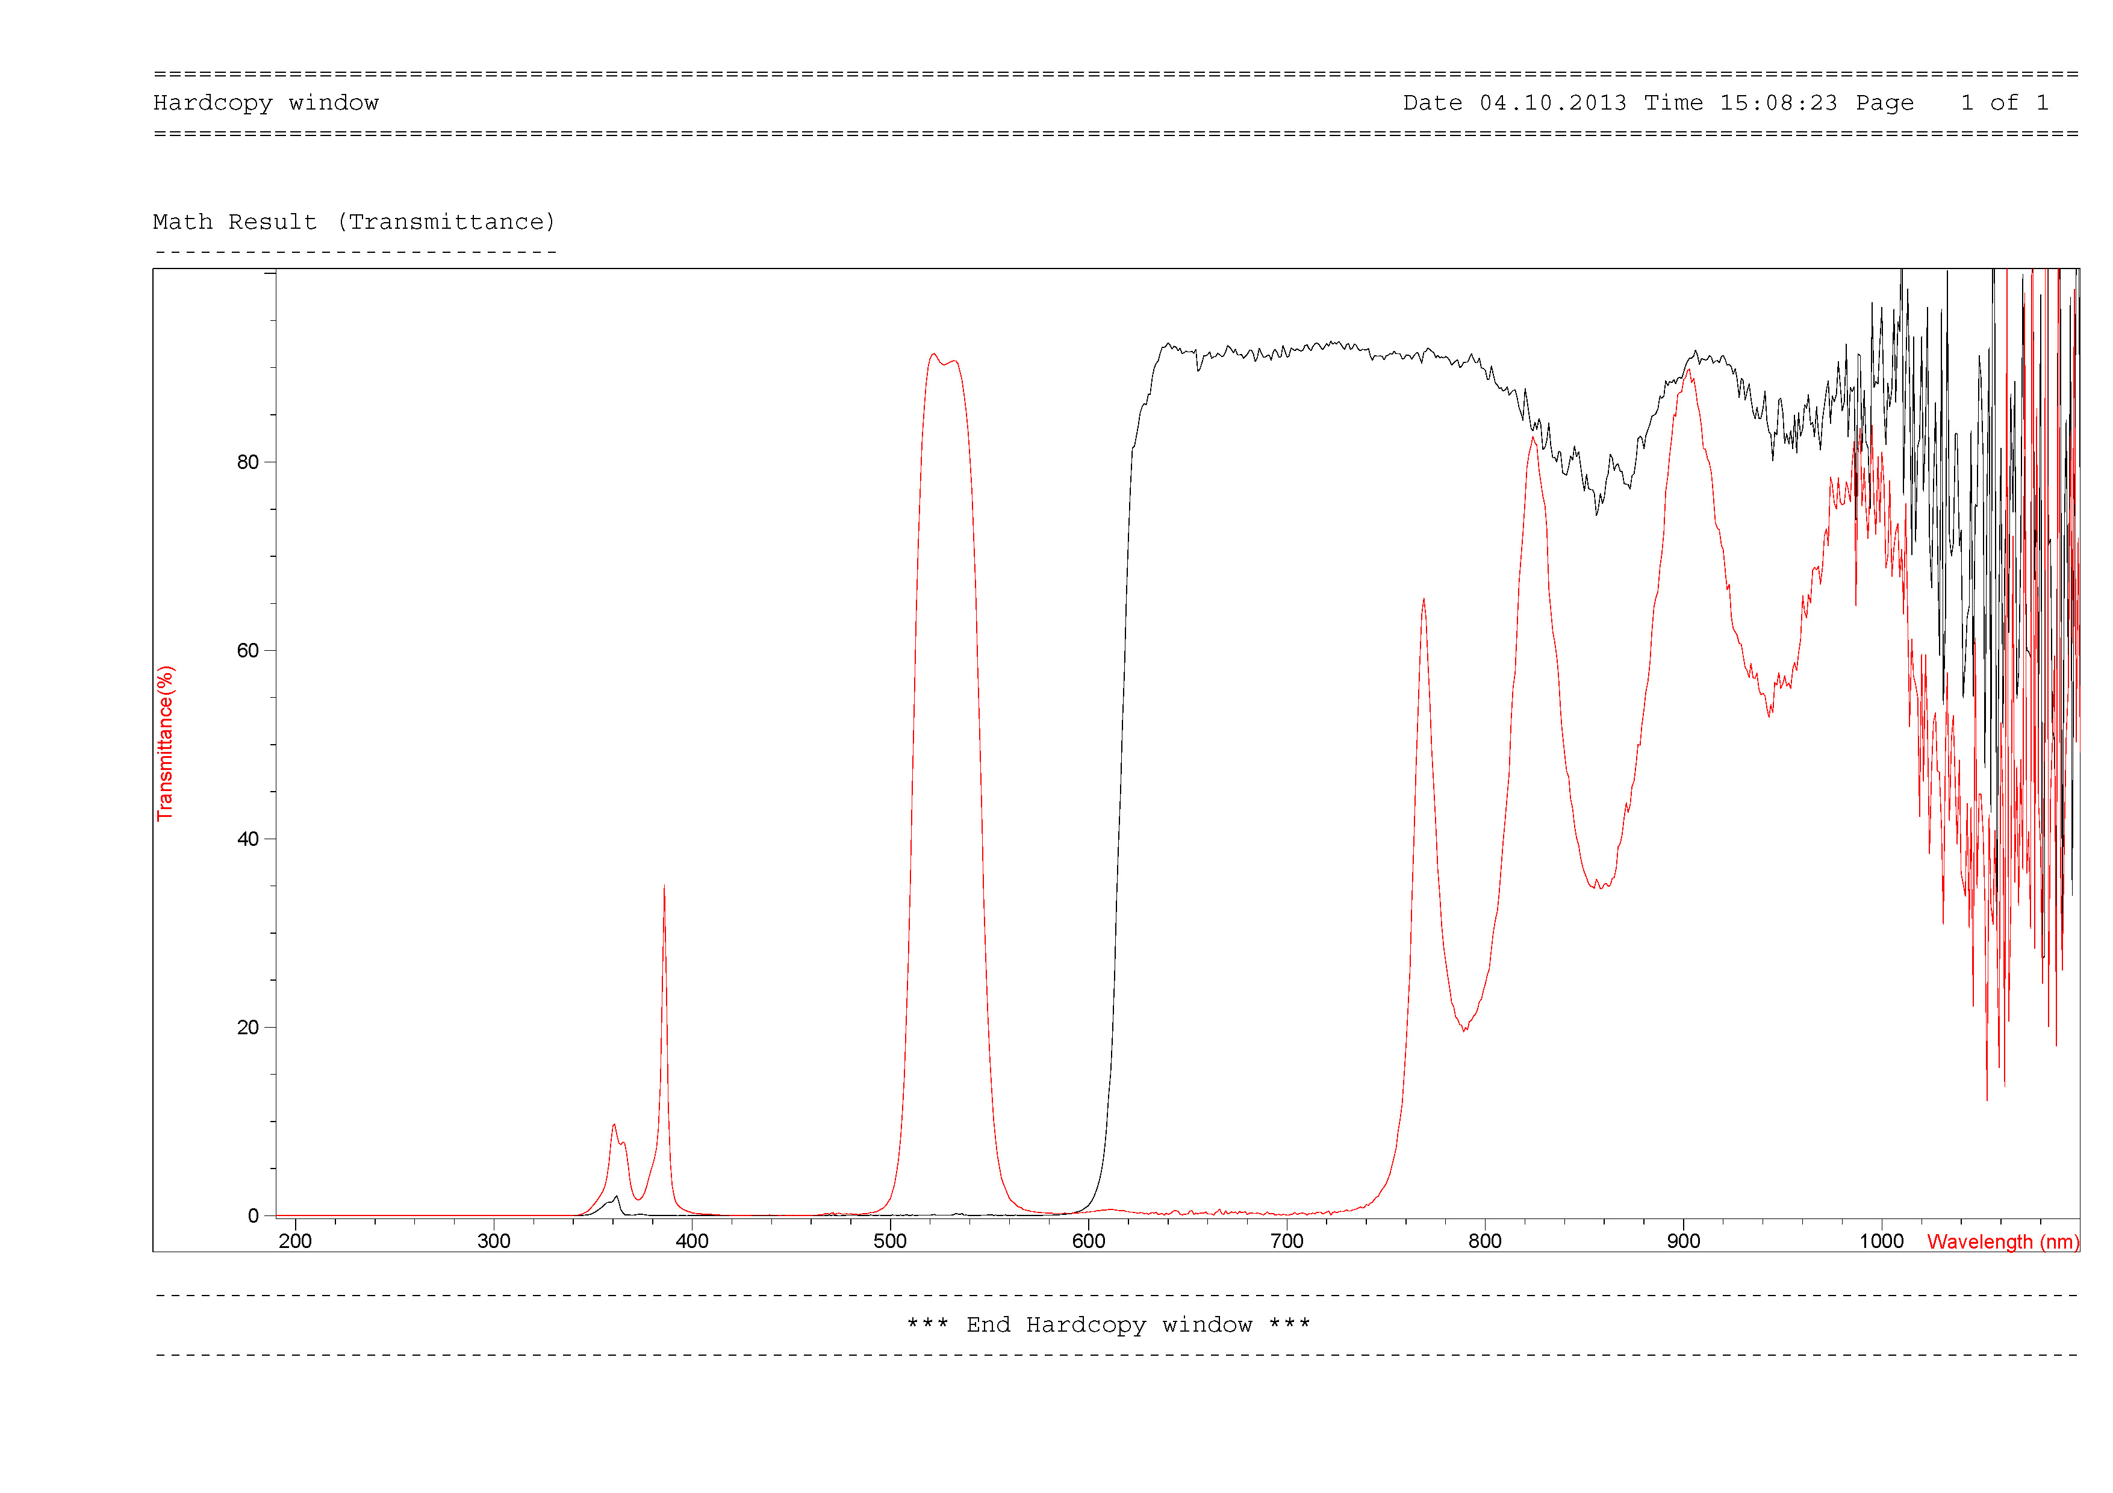Screen dimensions: 2113x1493
Task: Click the date text '04.10.2013'
Action: 1552,103
